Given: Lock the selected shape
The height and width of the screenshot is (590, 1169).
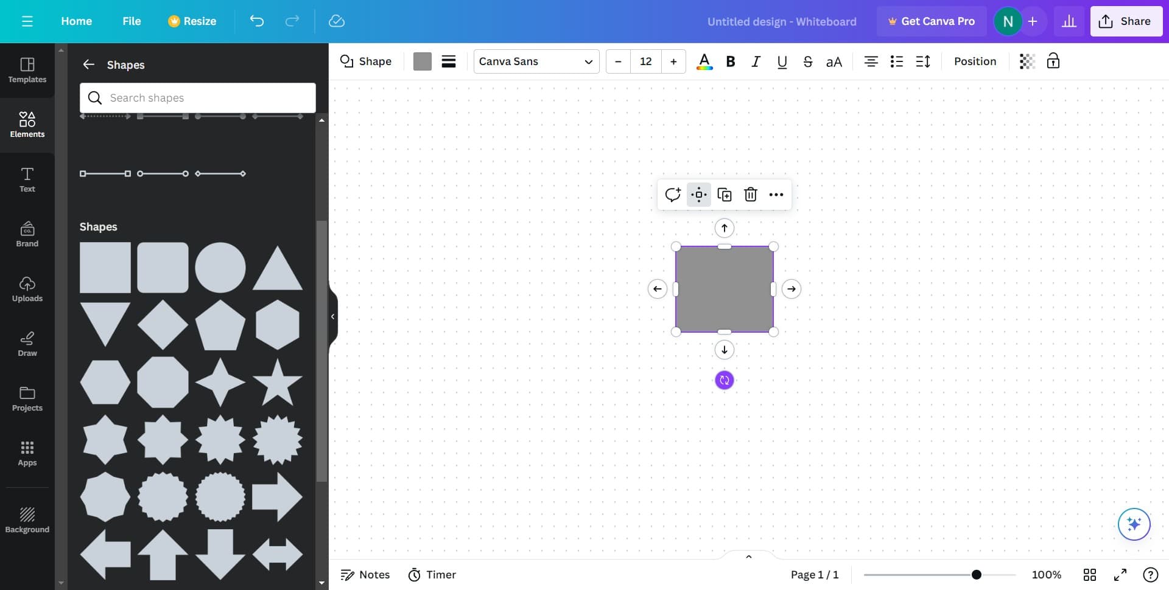Looking at the screenshot, I should [1053, 61].
